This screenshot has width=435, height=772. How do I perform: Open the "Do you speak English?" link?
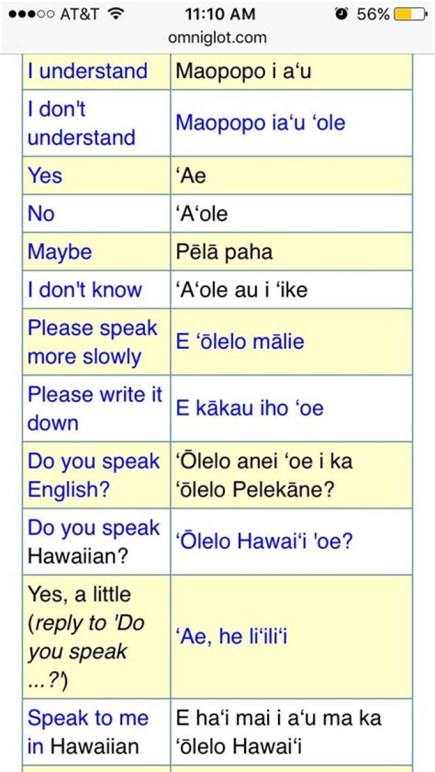[x=94, y=475]
